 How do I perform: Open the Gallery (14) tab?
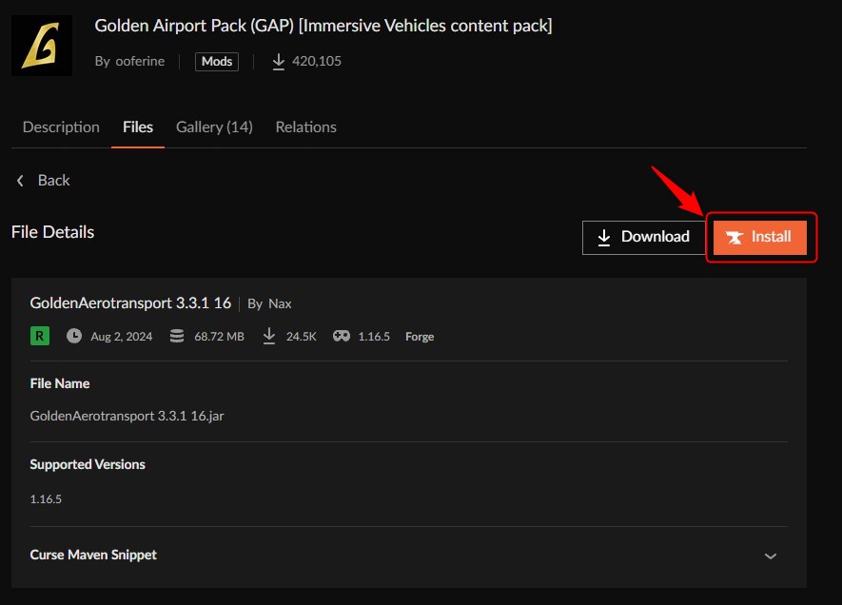pos(214,127)
